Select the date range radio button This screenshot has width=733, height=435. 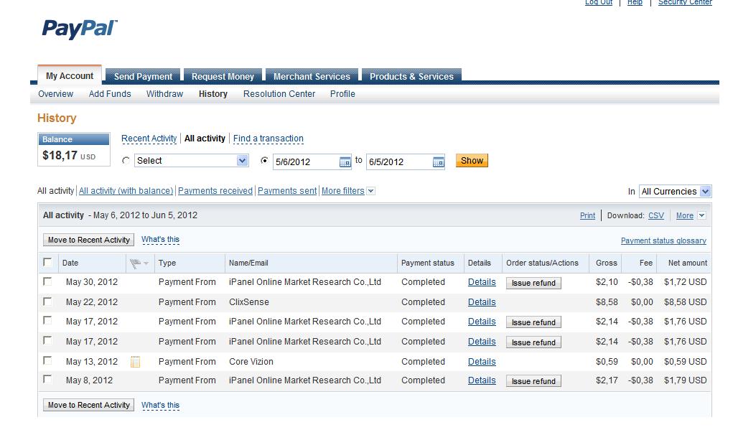[x=264, y=161]
